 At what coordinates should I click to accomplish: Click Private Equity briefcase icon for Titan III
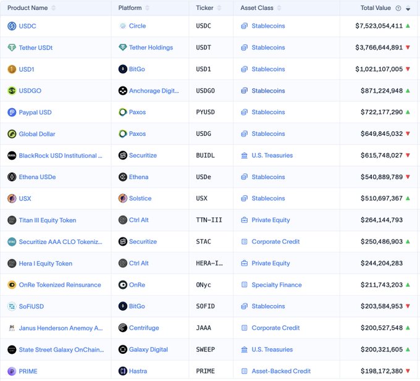point(245,220)
